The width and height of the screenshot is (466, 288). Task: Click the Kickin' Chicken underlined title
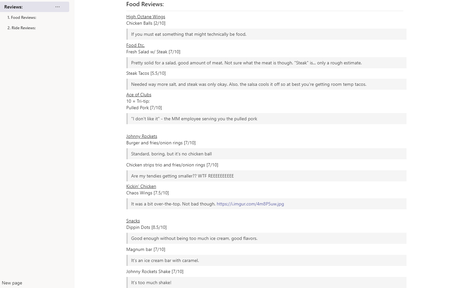(x=141, y=187)
